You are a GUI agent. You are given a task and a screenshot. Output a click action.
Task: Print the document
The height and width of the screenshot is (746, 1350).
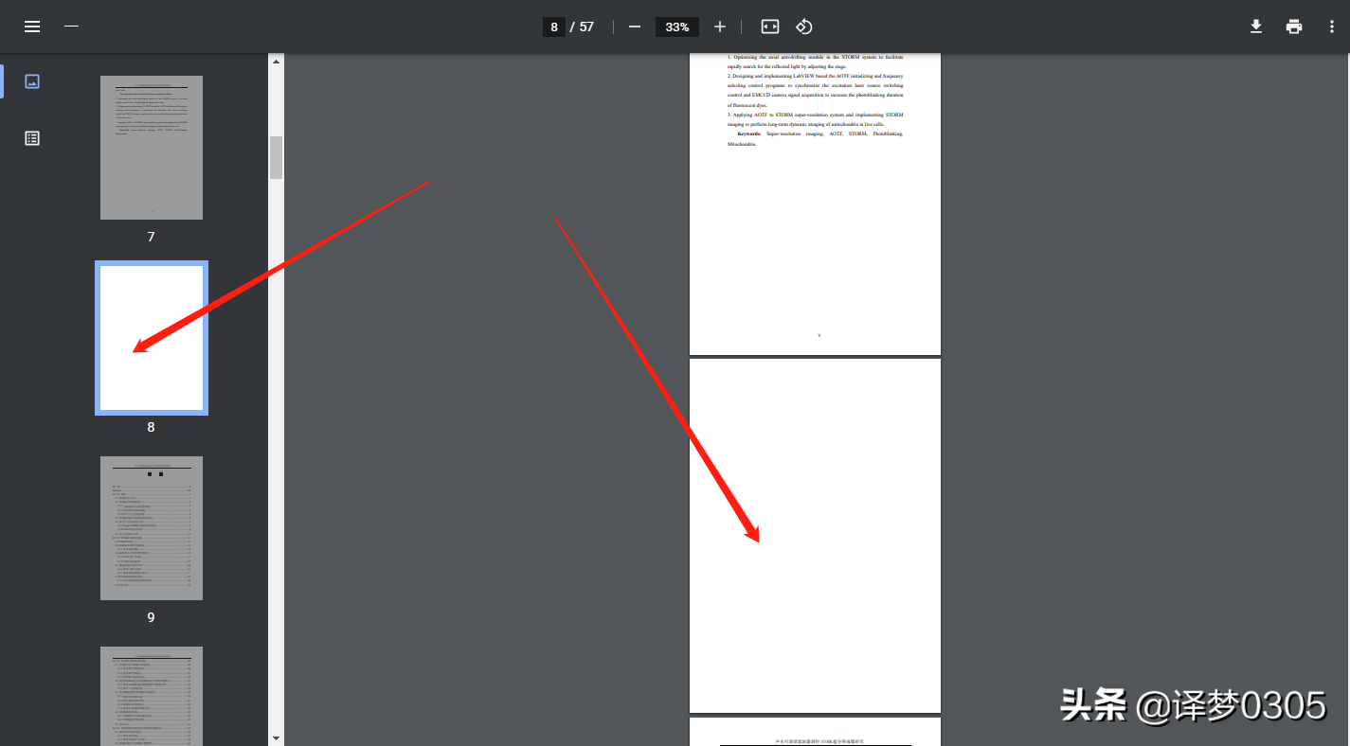point(1294,27)
